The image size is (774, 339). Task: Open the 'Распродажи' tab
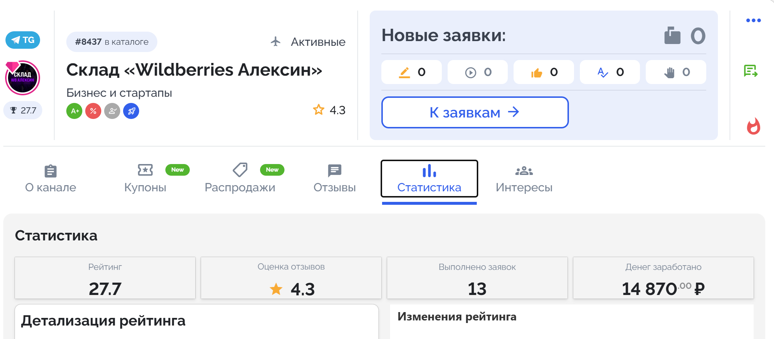tap(240, 179)
